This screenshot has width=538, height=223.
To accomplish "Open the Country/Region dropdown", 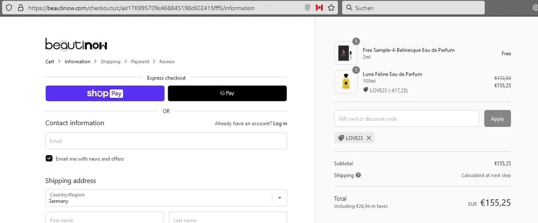I will [x=166, y=198].
